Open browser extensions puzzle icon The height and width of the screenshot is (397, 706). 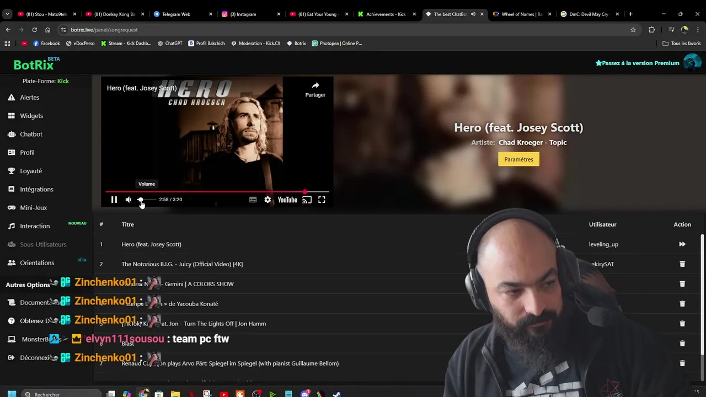(652, 30)
